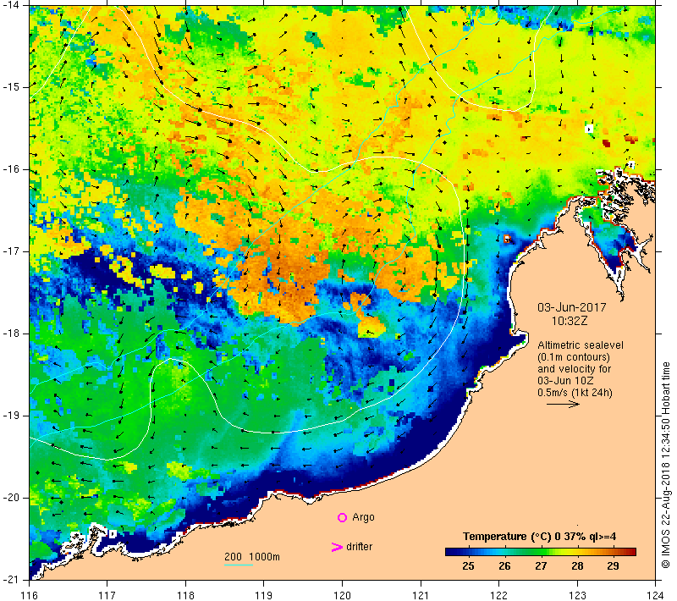Click the latitude axis label -18

[x=11, y=334]
